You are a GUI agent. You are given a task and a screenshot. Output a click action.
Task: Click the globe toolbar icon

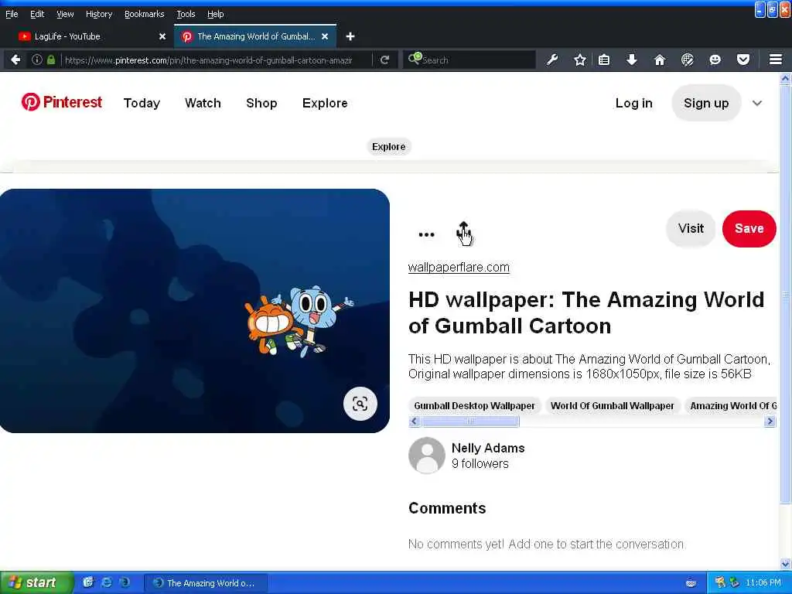click(x=687, y=60)
